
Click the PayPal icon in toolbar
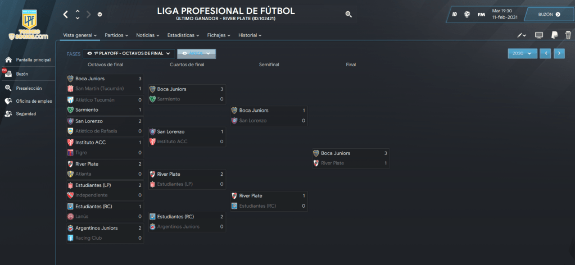pyautogui.click(x=554, y=35)
